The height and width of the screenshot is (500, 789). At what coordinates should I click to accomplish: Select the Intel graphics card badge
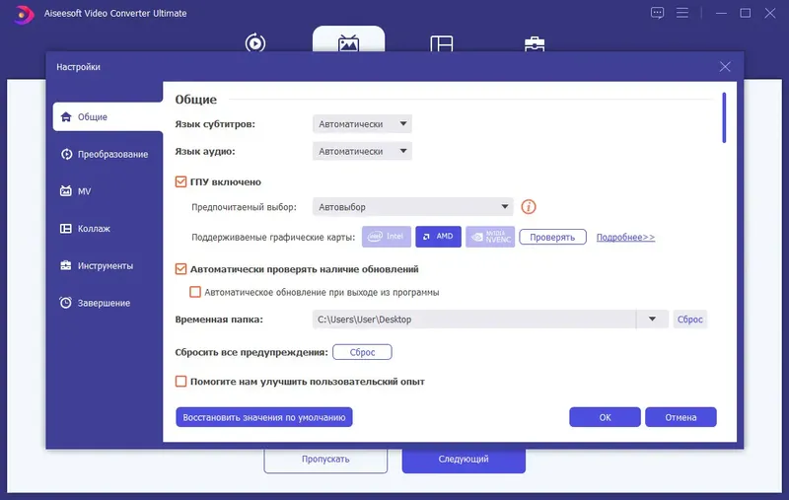387,237
